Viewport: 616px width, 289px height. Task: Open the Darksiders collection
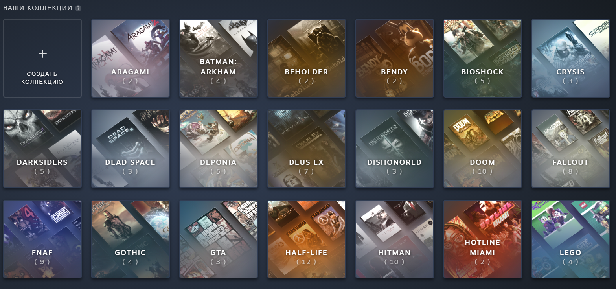pos(42,149)
